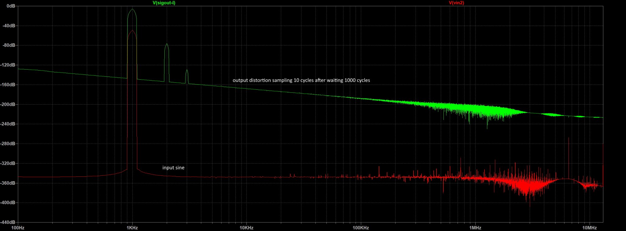Image resolution: width=626 pixels, height=231 pixels.
Task: Click the -320dB y-axis label
Action: pyautogui.click(x=8, y=163)
